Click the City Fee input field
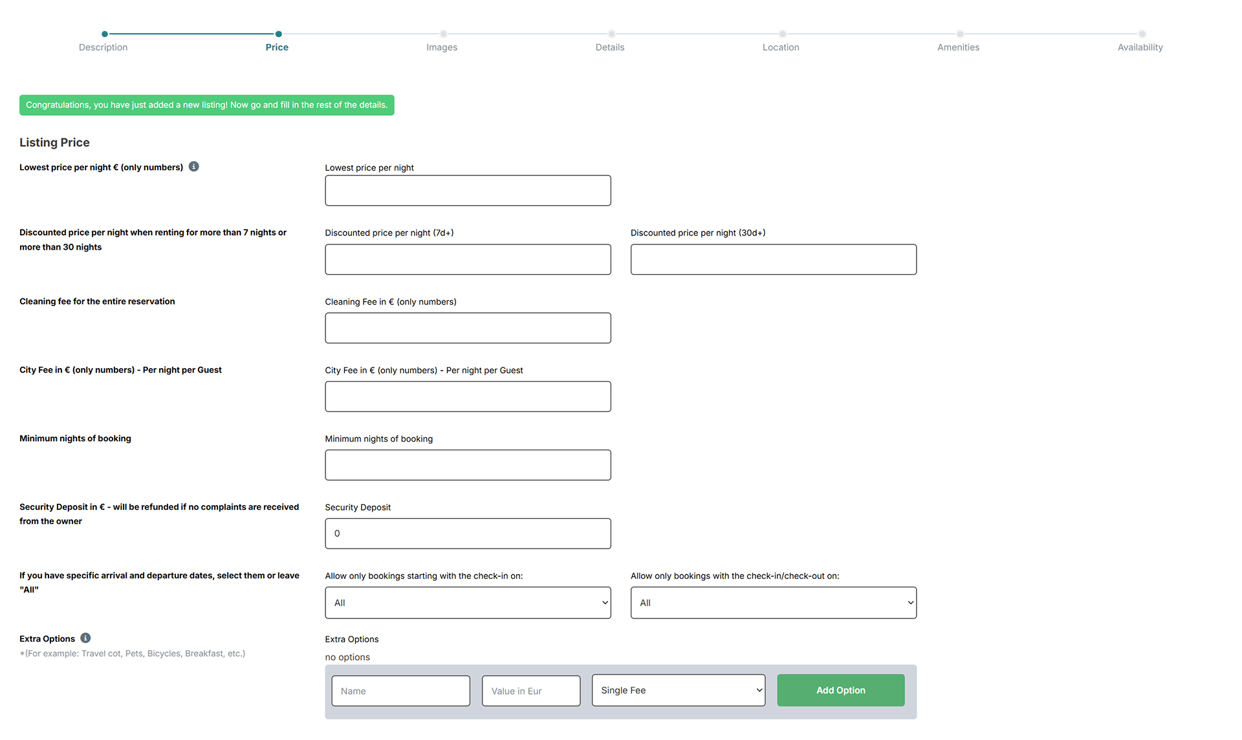This screenshot has width=1242, height=740. (x=468, y=397)
